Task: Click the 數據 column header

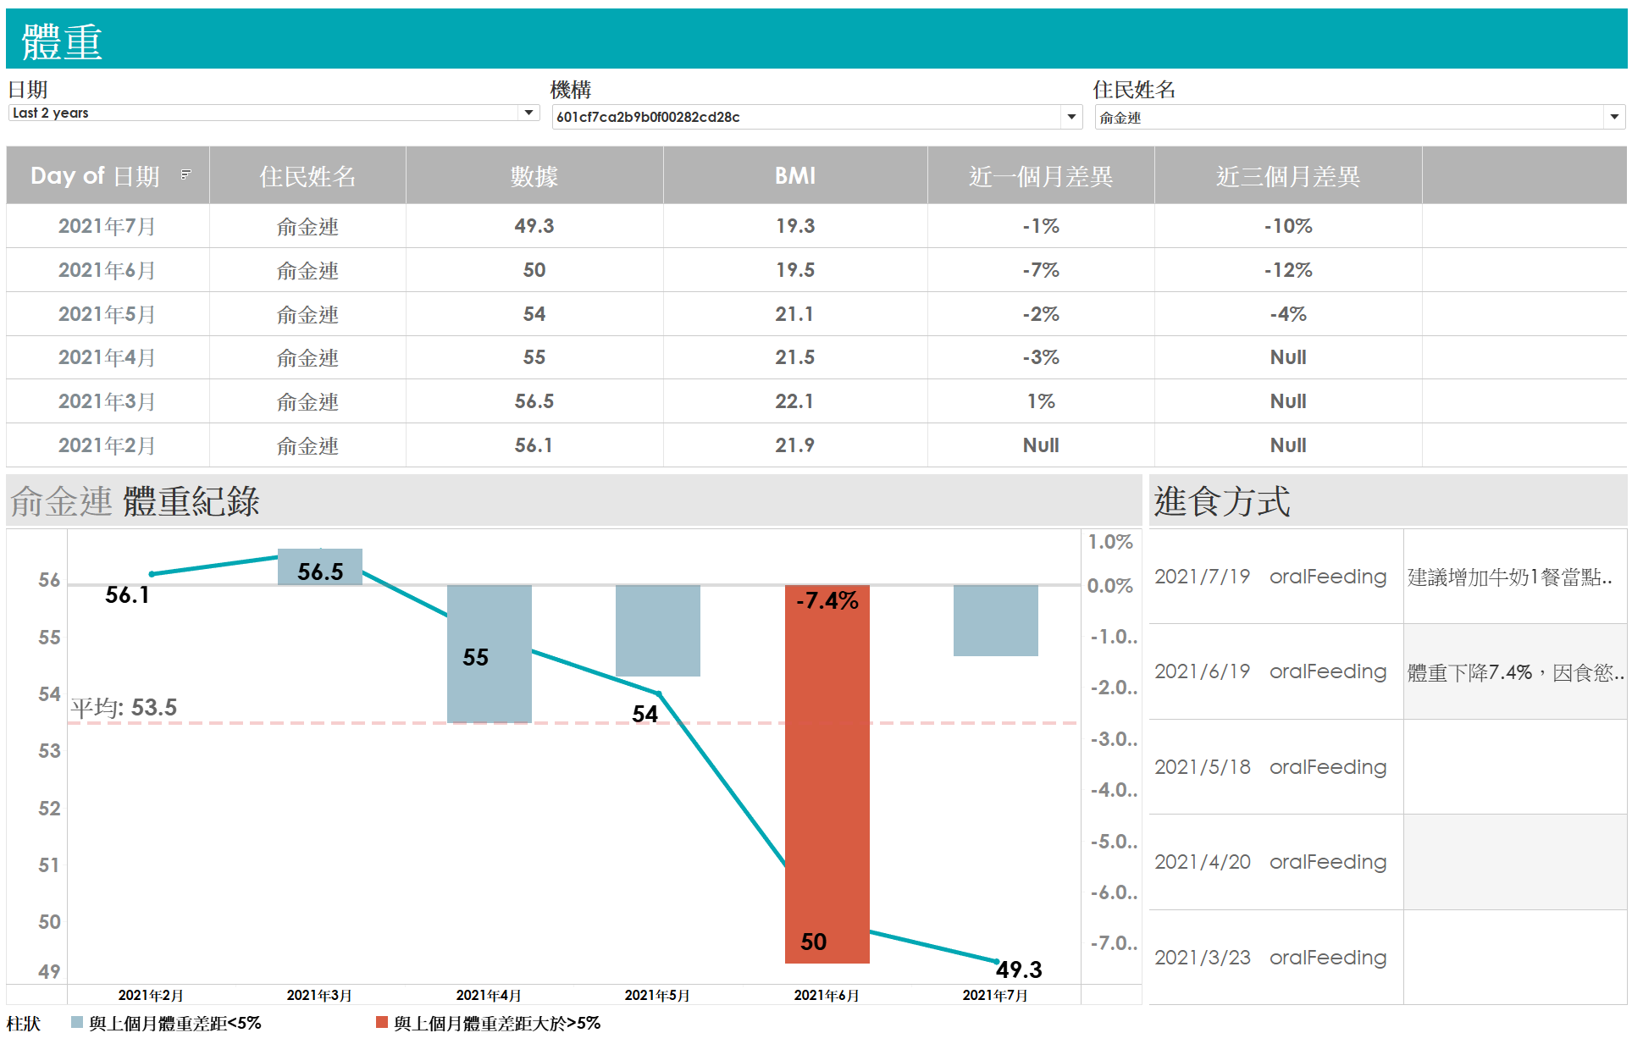Action: point(534,175)
